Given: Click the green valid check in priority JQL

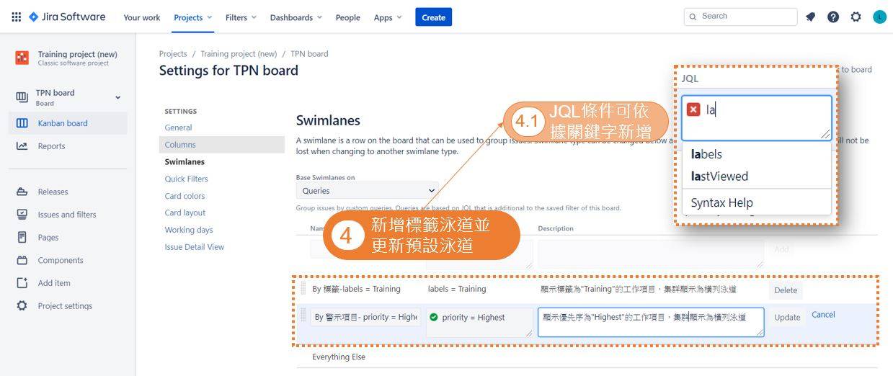Looking at the screenshot, I should click(434, 317).
